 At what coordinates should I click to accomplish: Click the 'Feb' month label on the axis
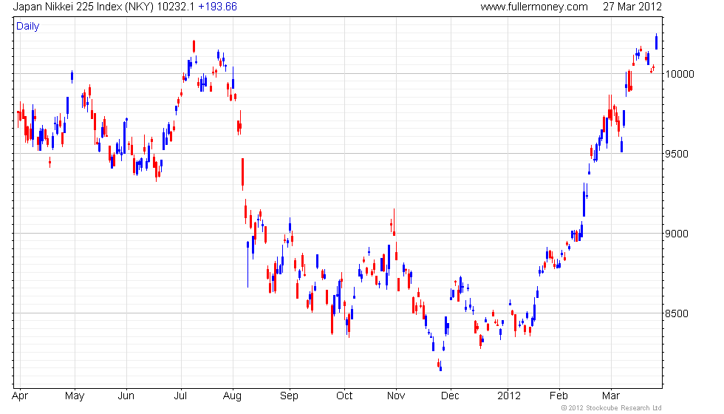click(x=559, y=396)
